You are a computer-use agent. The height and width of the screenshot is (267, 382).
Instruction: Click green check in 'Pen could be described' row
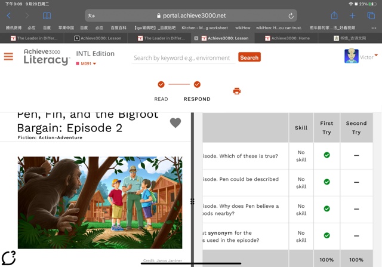tap(326, 182)
